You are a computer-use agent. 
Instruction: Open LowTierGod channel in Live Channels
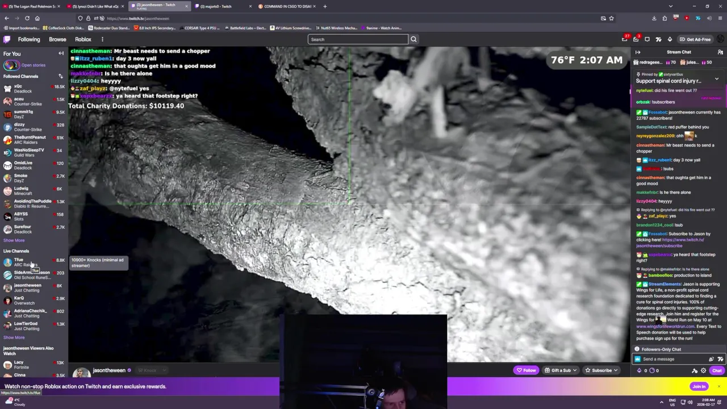pyautogui.click(x=34, y=326)
